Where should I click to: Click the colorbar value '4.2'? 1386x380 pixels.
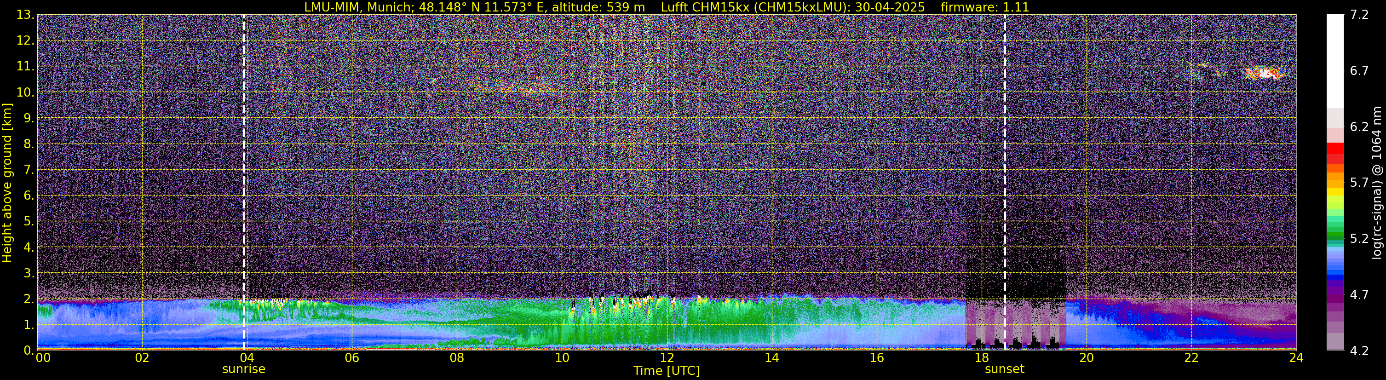(1359, 351)
